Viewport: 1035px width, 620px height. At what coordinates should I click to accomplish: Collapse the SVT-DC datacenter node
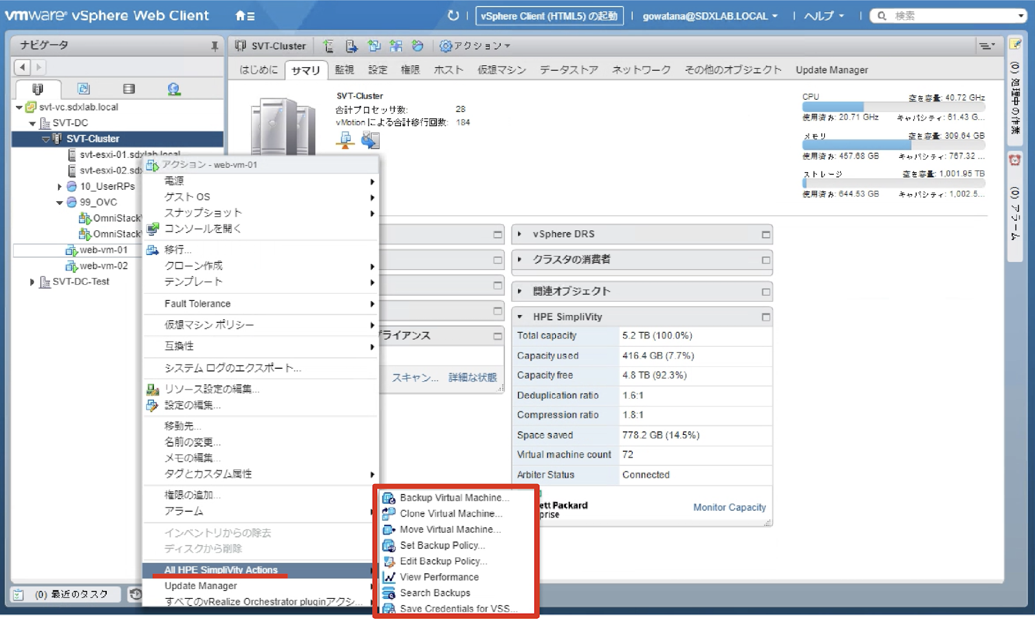pyautogui.click(x=32, y=123)
